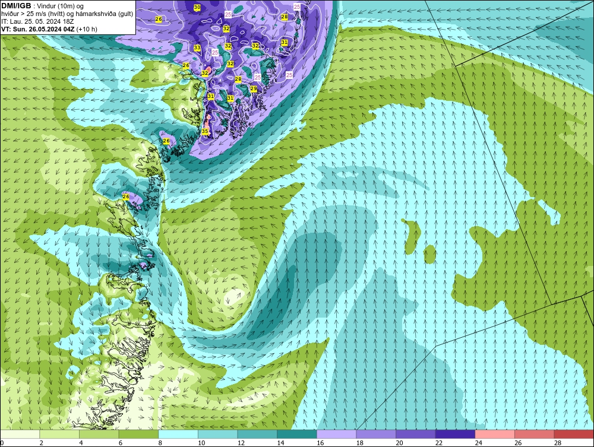The image size is (594, 447).
Task: Click the legend scale number '18'
Action: (x=359, y=443)
